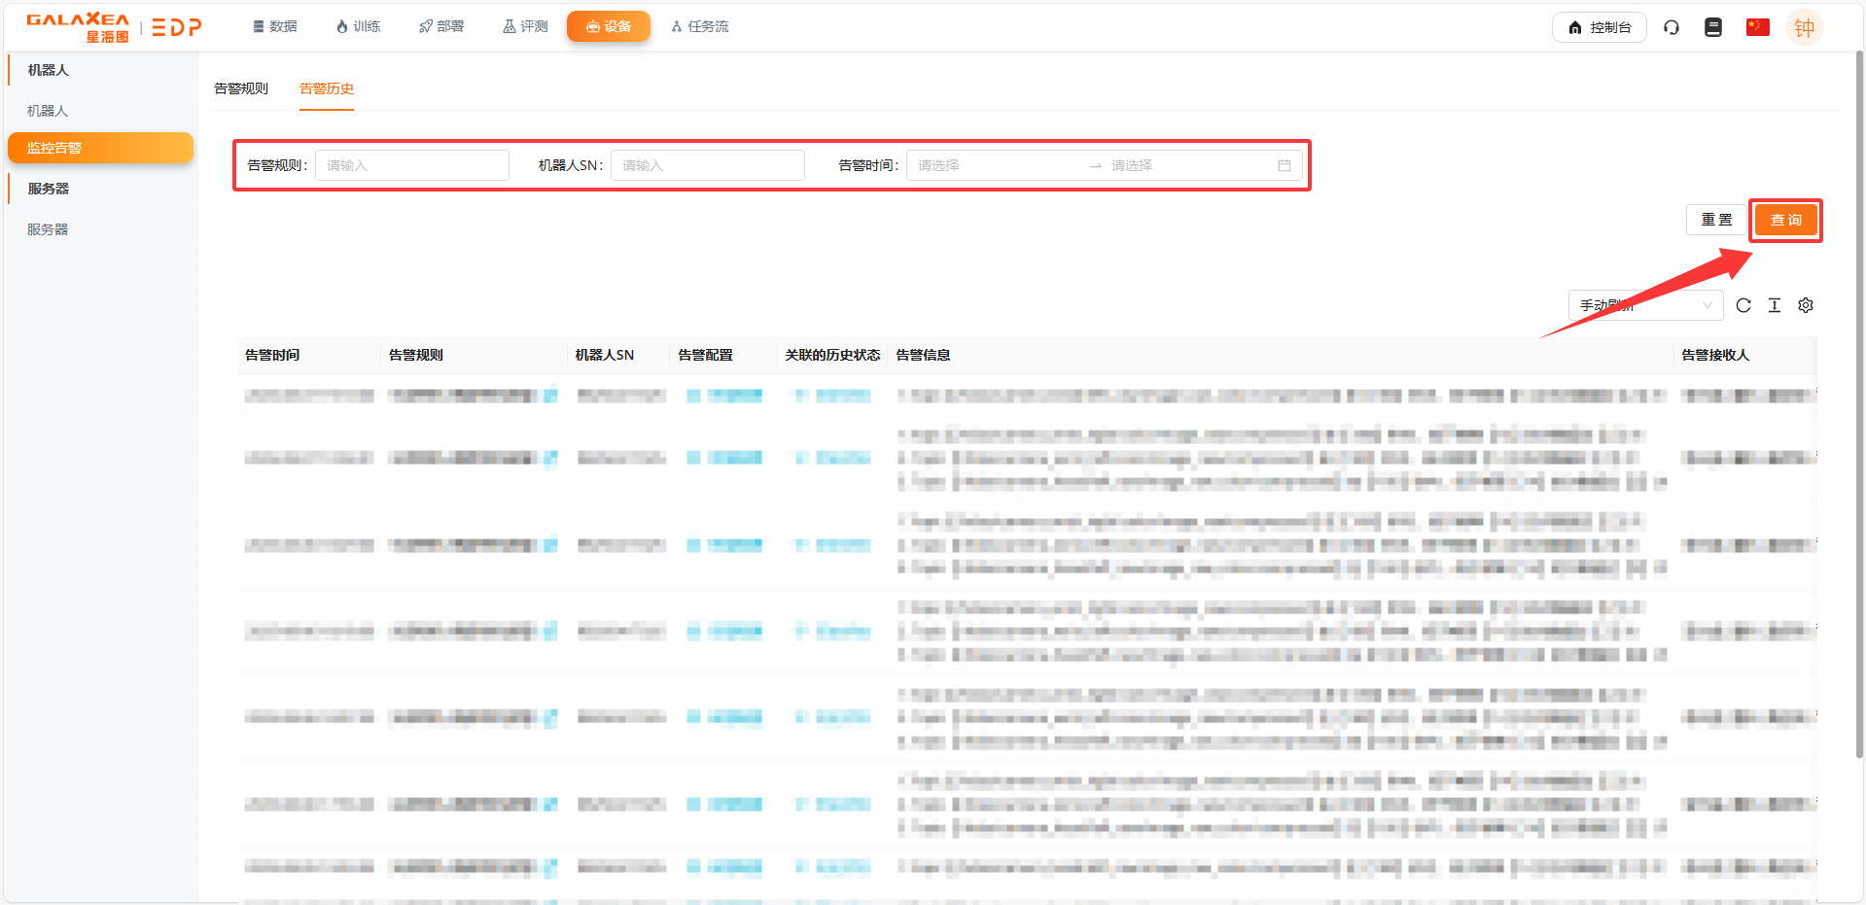Select 服务器 item in the sidebar
This screenshot has width=1866, height=905.
(x=48, y=229)
